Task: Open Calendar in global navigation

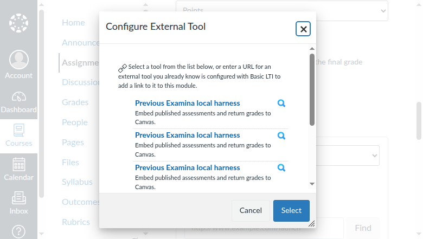Action: [x=18, y=170]
